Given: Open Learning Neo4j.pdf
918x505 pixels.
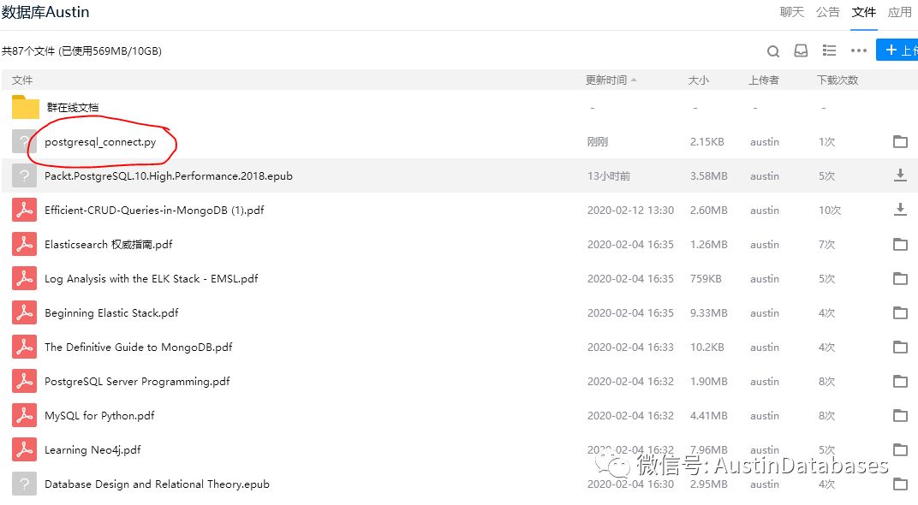Looking at the screenshot, I should pos(92,450).
